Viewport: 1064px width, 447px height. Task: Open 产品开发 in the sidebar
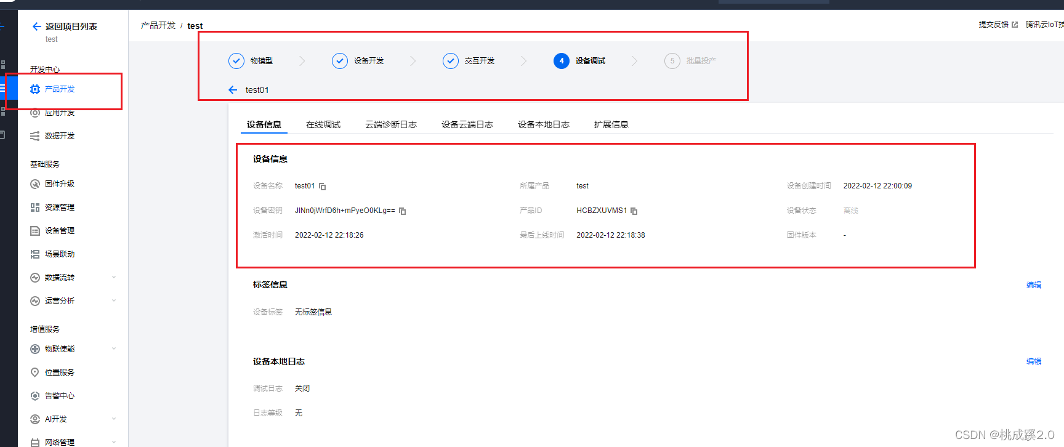point(60,89)
